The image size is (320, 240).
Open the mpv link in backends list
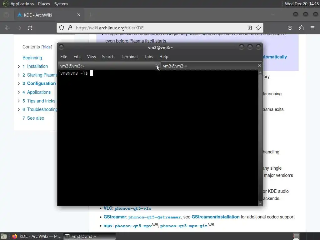click(x=108, y=226)
